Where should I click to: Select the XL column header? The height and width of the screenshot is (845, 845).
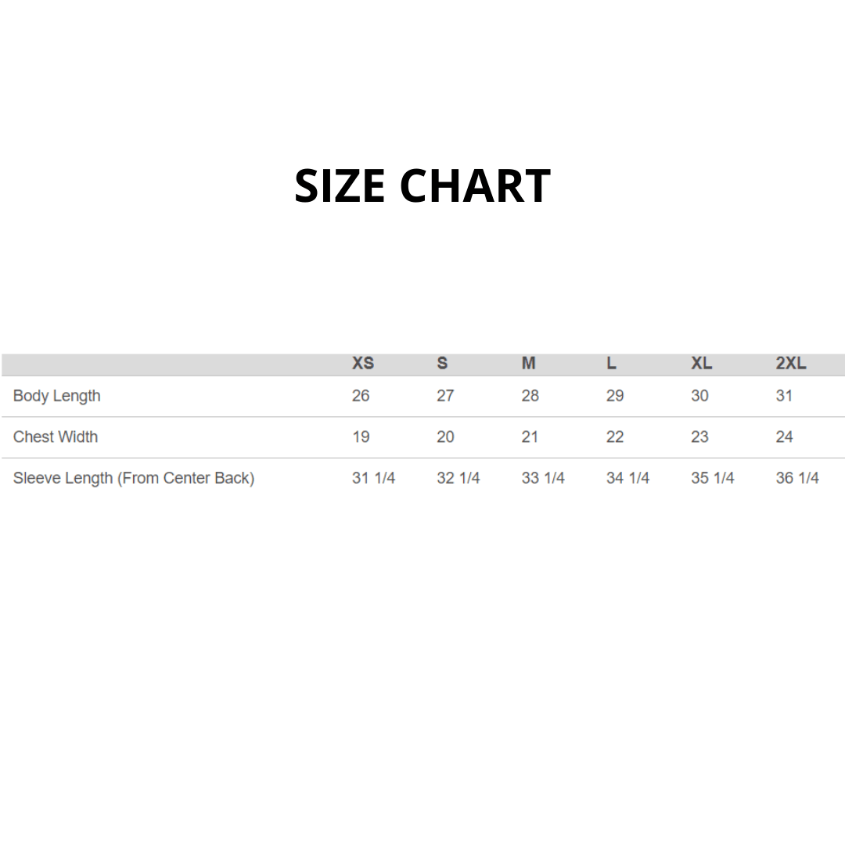[701, 364]
